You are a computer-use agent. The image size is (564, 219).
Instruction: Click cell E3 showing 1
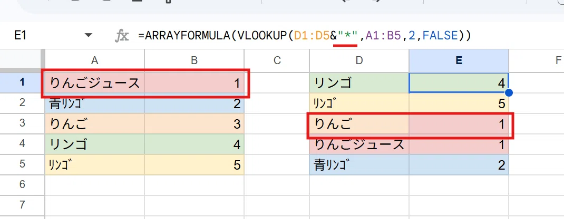coord(459,123)
